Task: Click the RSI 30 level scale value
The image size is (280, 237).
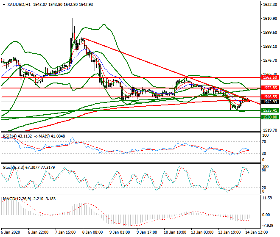Action: pyautogui.click(x=264, y=154)
